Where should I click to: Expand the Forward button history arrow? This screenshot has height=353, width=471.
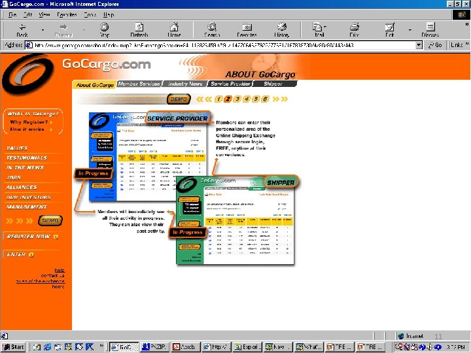(84, 30)
